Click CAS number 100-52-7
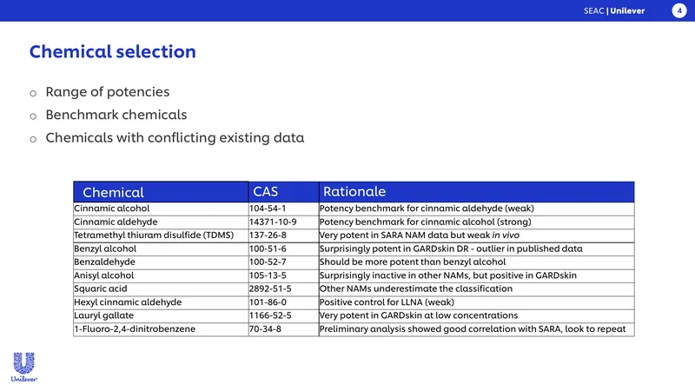Screen dimensions: 695x391 point(268,262)
